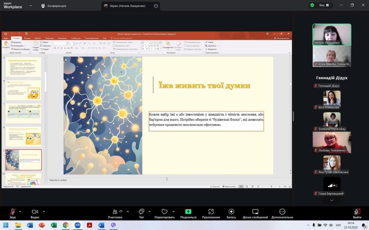369x230 pixels.
Task: Select the Экран (Наталя Лазаренко) tab
Action: [x=127, y=6]
